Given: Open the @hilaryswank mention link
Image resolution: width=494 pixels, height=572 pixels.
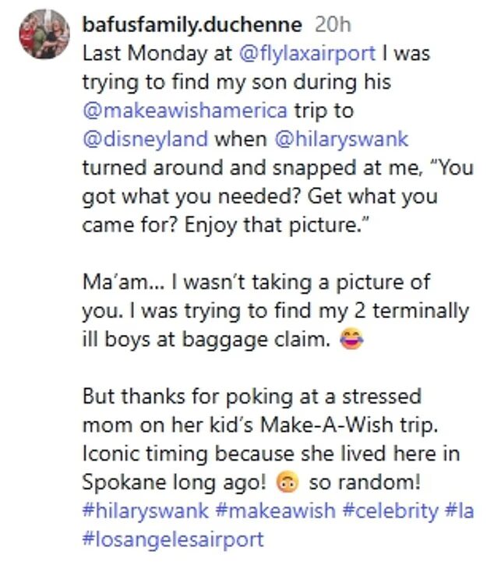Looking at the screenshot, I should [x=342, y=139].
